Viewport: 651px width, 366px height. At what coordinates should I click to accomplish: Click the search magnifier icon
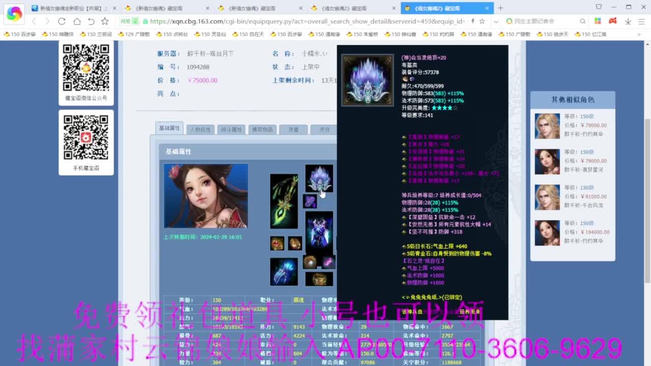(x=583, y=21)
